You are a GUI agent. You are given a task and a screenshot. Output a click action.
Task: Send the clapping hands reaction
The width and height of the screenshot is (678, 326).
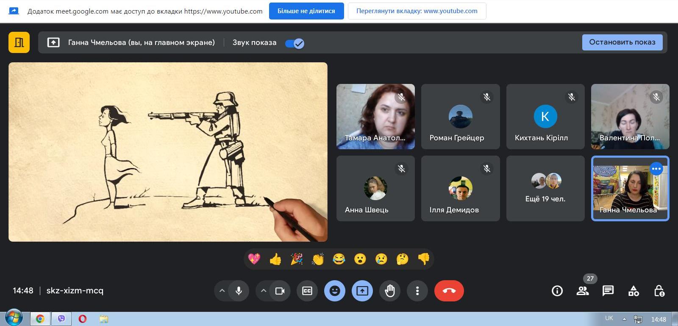pyautogui.click(x=318, y=259)
